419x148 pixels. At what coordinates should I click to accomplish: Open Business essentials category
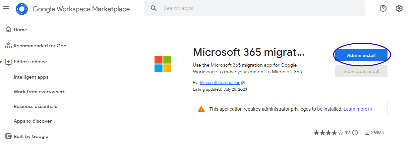[x=35, y=106]
